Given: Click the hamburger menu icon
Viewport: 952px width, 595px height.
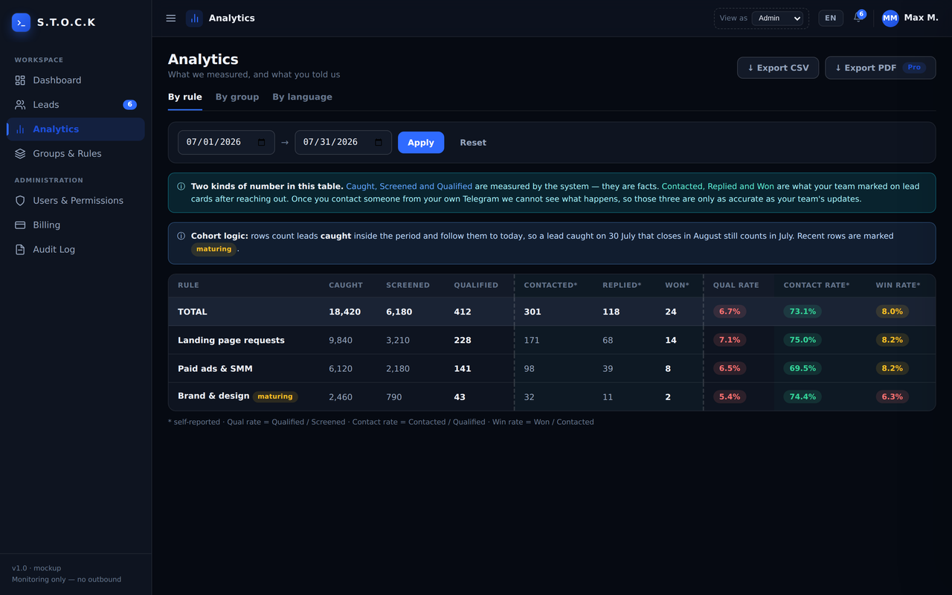Looking at the screenshot, I should 171,18.
